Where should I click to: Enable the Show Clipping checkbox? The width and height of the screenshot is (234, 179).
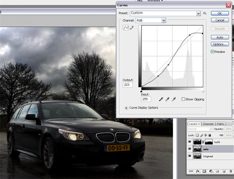(183, 99)
